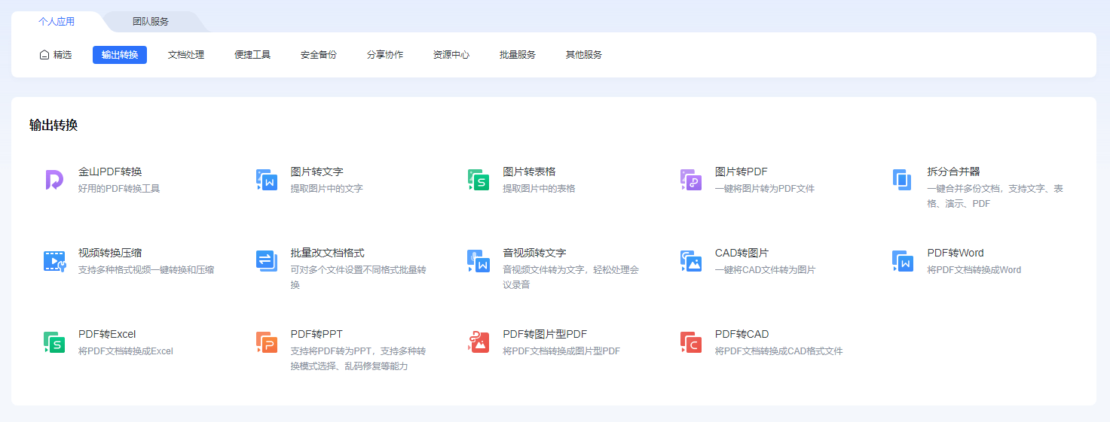Viewport: 1110px width, 422px height.
Task: Click the PDF转Word icon
Action: tap(903, 261)
